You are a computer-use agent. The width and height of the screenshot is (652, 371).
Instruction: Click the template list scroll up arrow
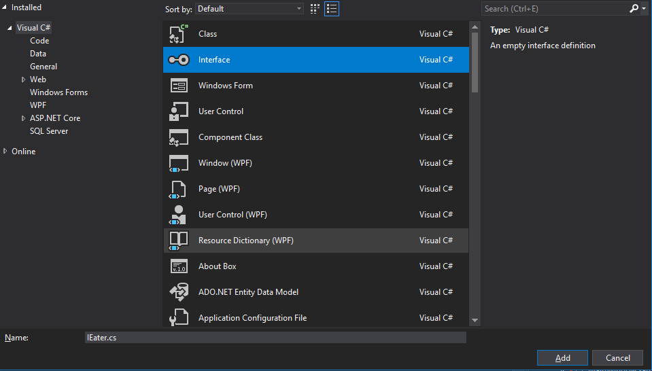pyautogui.click(x=475, y=27)
